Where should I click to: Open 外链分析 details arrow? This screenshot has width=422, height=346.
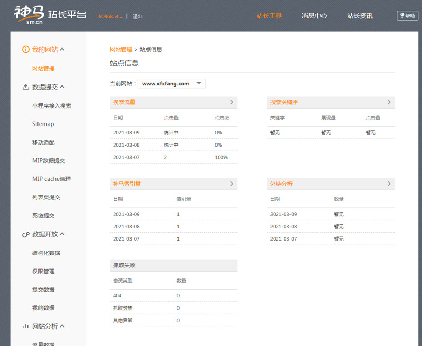pos(389,184)
